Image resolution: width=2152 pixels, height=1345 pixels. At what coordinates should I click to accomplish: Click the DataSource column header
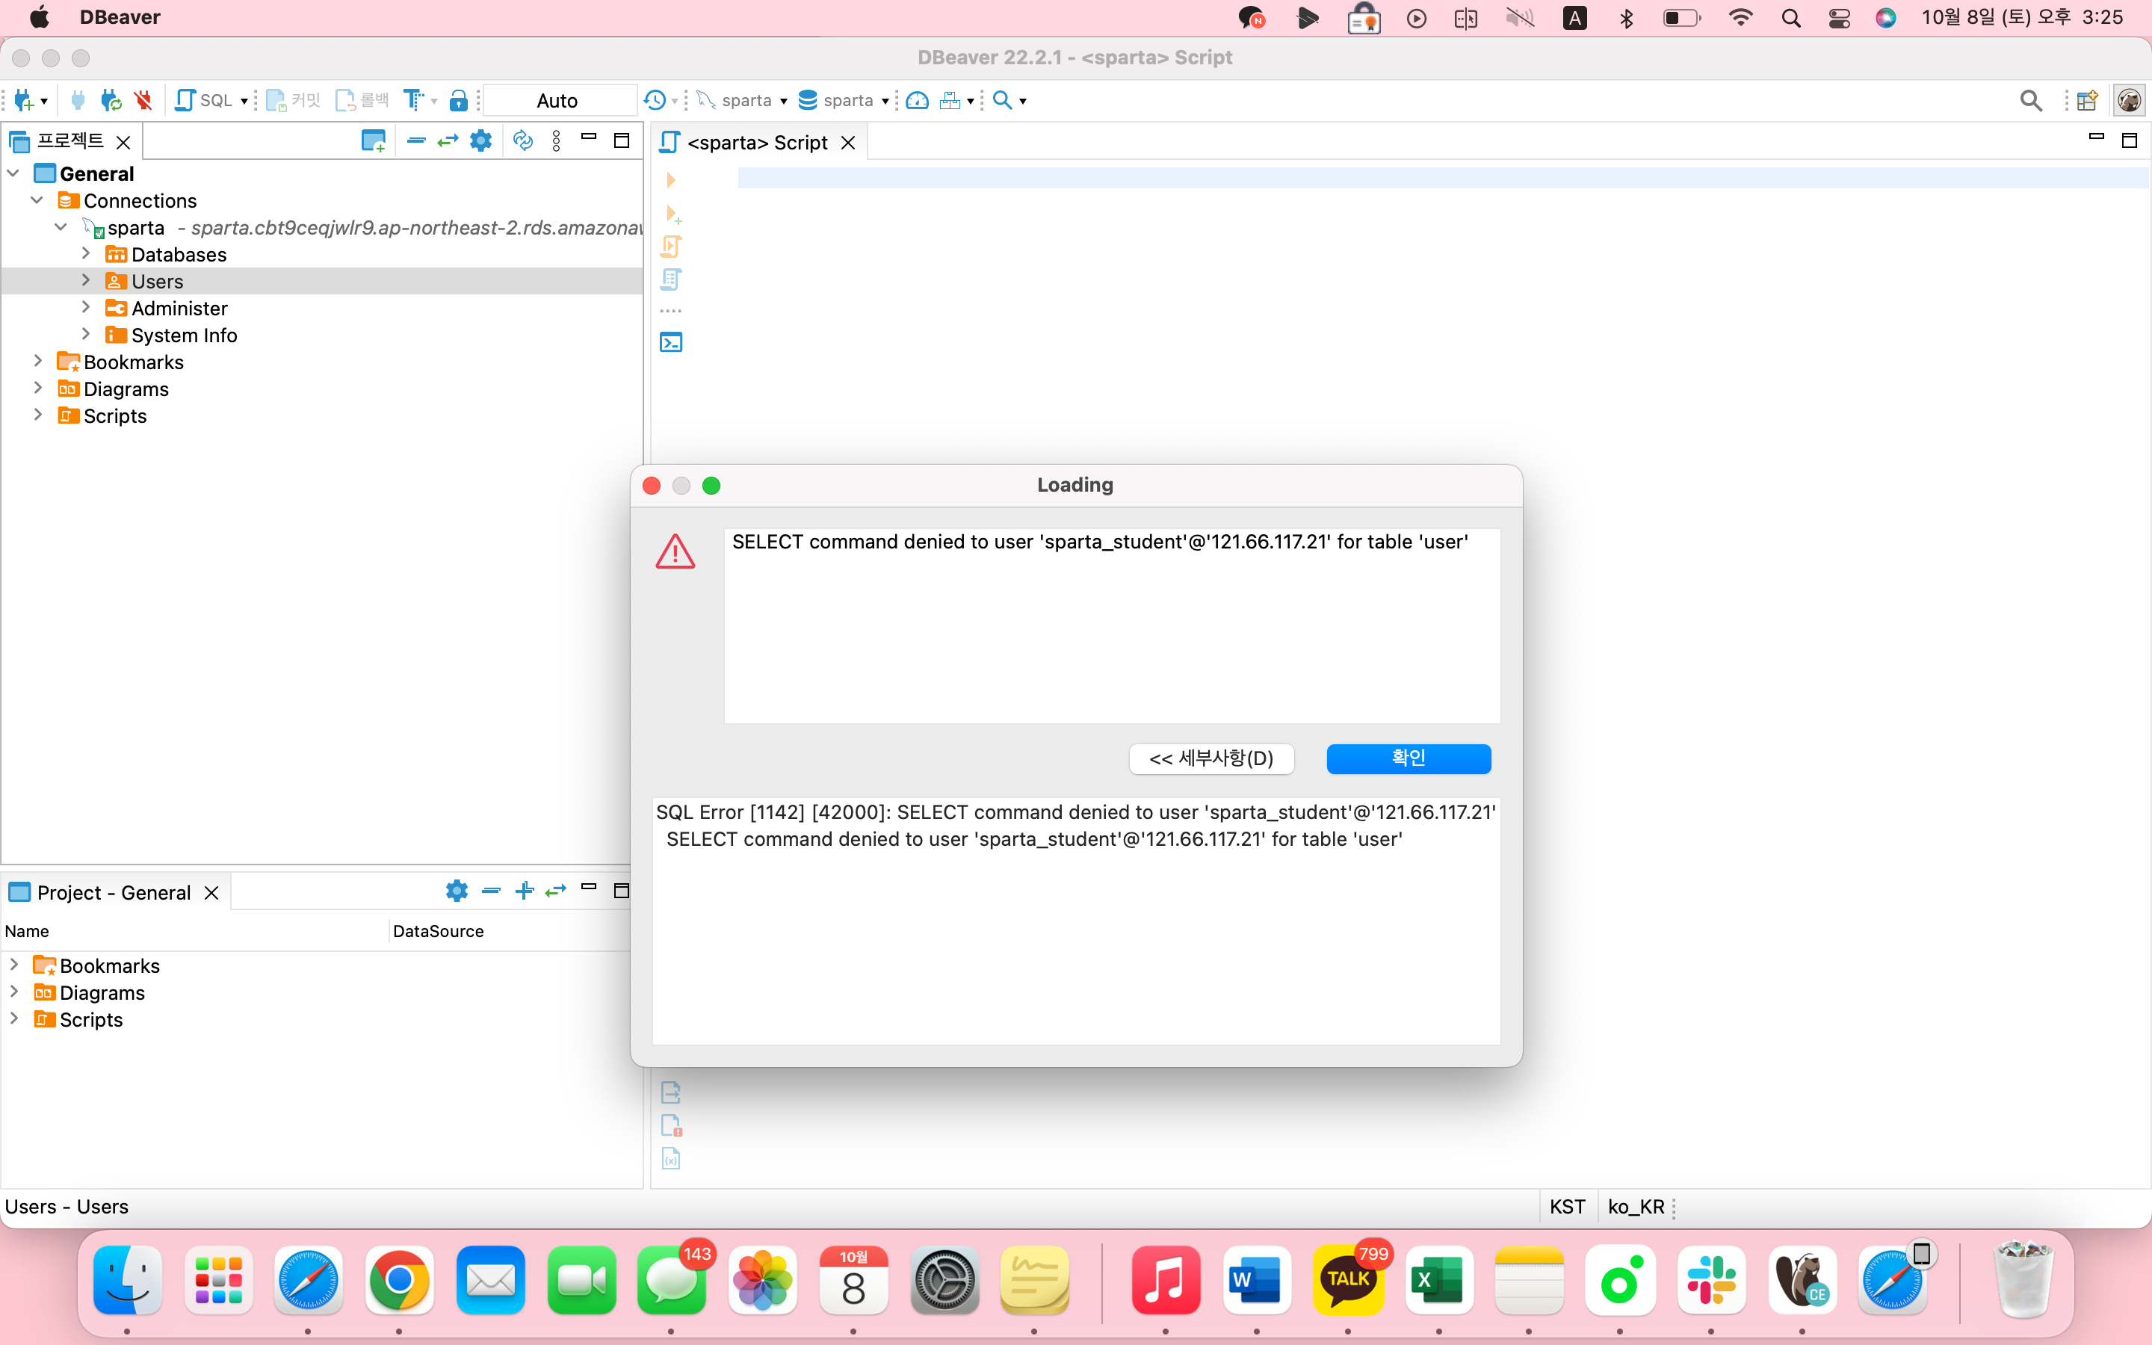click(x=439, y=930)
